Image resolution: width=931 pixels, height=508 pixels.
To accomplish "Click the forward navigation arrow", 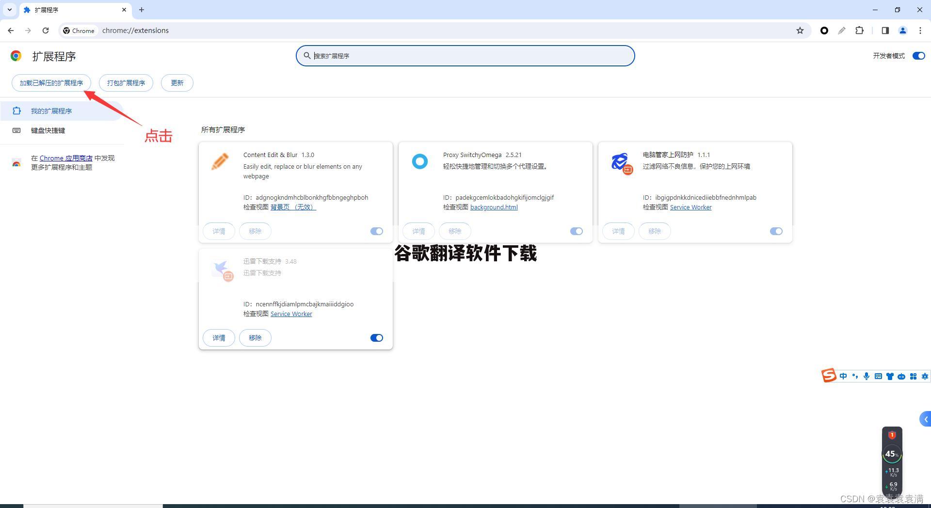I will (x=28, y=31).
